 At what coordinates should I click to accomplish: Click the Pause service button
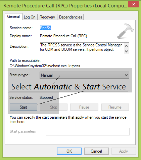click(84, 107)
